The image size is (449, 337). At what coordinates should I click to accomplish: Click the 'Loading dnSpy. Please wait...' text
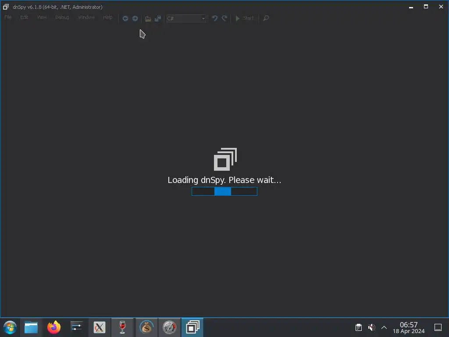(x=224, y=180)
